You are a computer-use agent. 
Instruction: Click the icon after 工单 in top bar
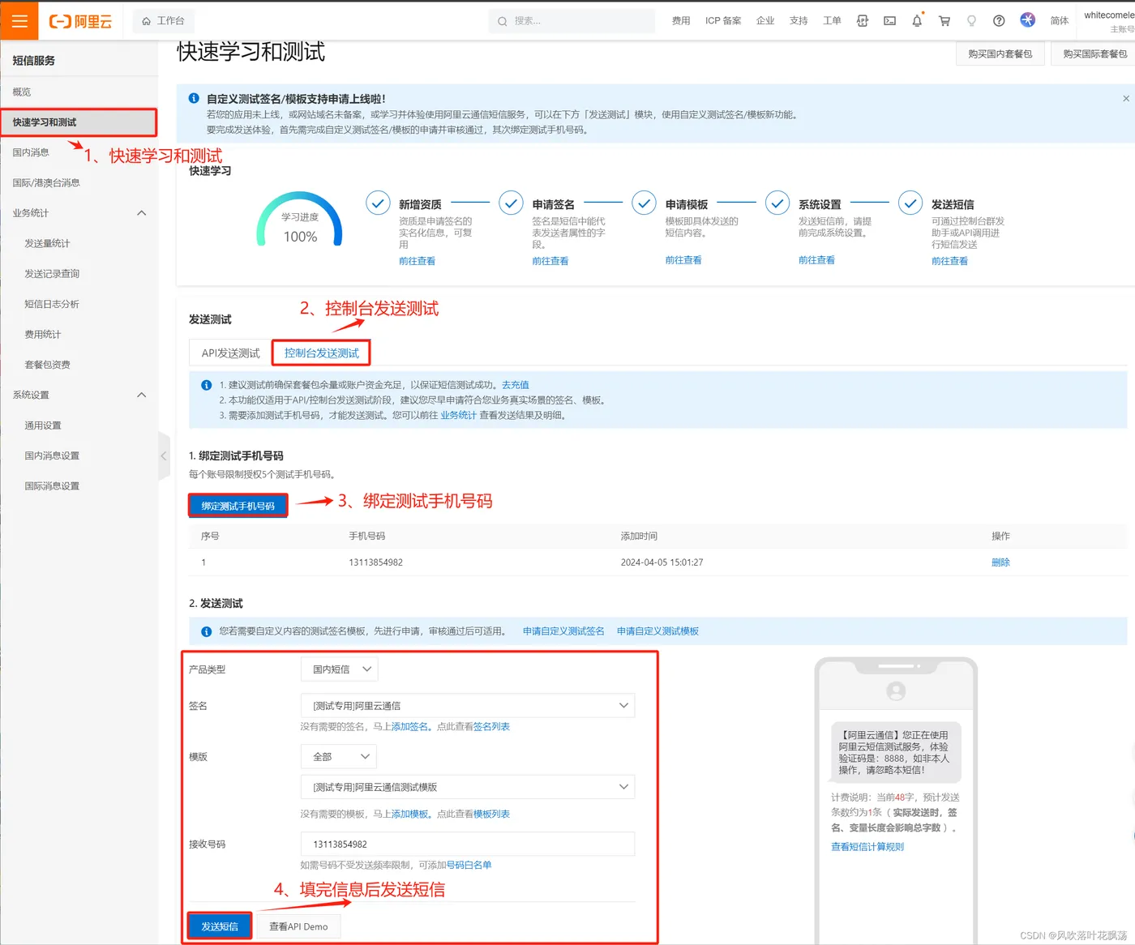863,21
